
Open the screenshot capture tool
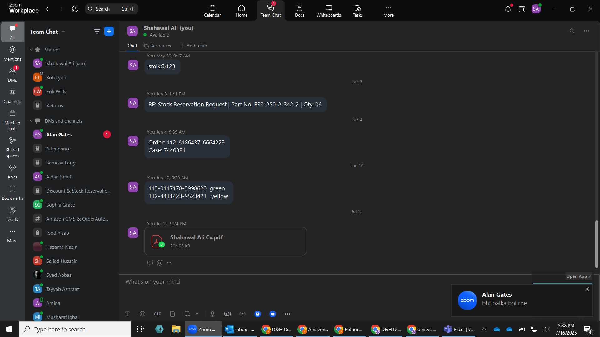(x=187, y=314)
